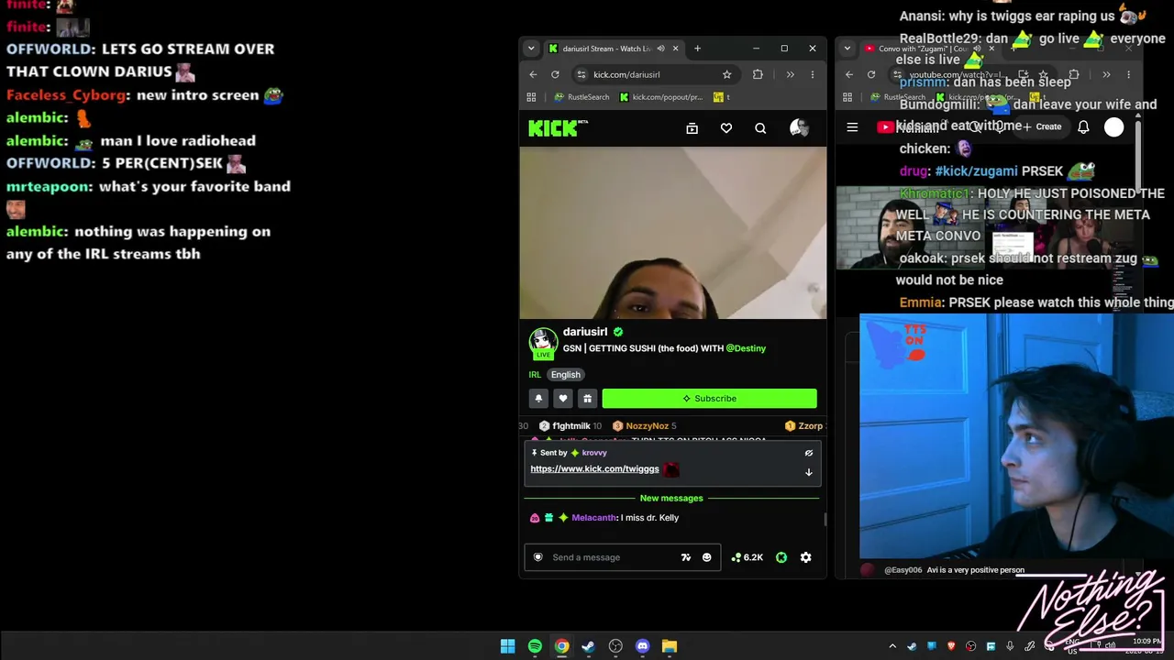The height and width of the screenshot is (660, 1174).
Task: Open YouTube notifications bell
Action: pyautogui.click(x=1083, y=127)
